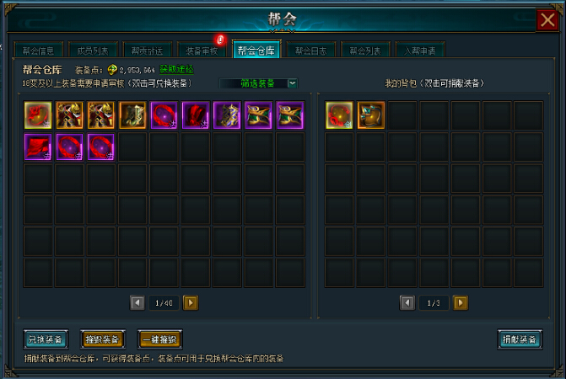The image size is (566, 379).
Task: Go to next guild warehouse page
Action: [x=191, y=303]
